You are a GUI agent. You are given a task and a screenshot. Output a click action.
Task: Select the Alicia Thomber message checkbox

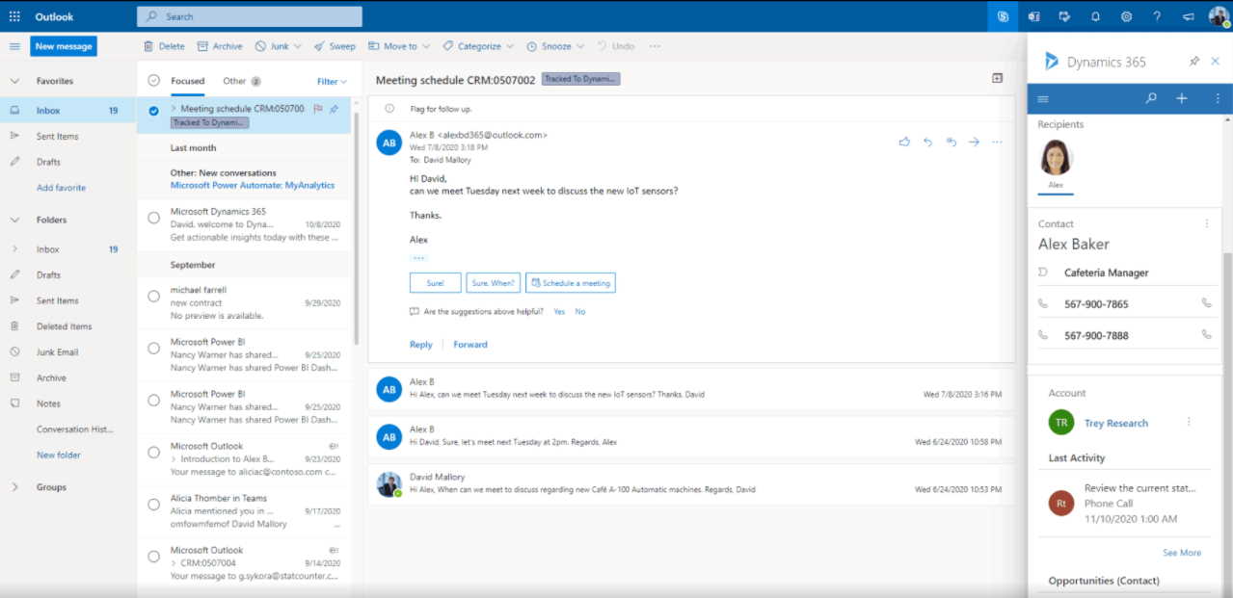[x=153, y=505]
